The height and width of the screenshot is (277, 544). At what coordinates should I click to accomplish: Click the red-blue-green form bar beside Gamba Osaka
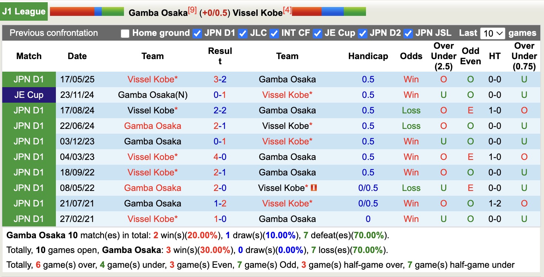point(86,11)
